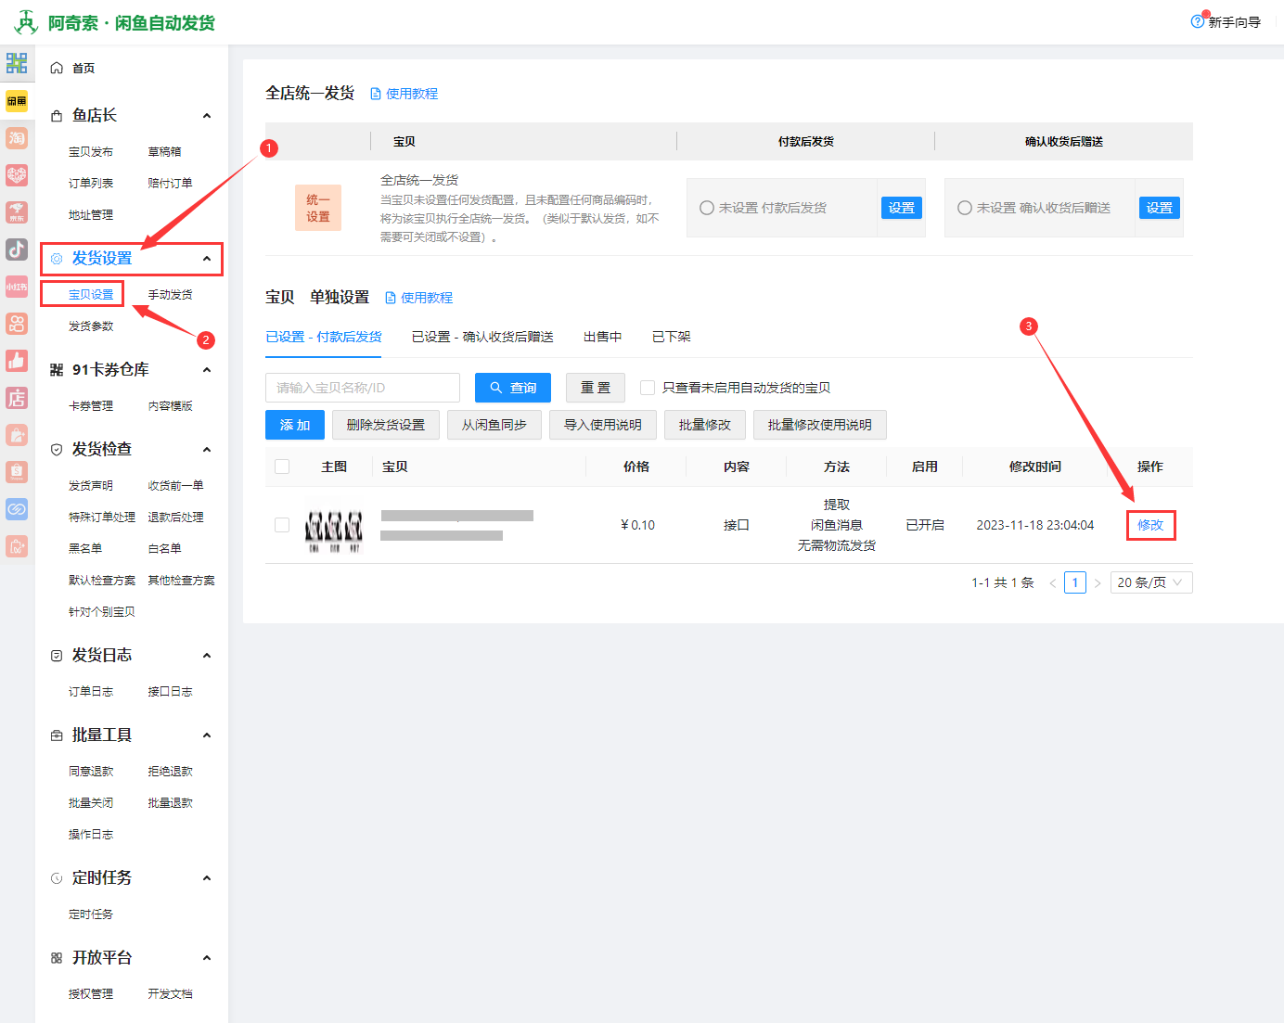
Task: Click the home icon beside 首页
Action: coord(57,68)
